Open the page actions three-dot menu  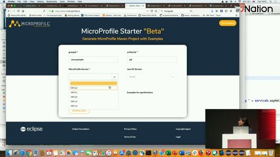(147, 11)
